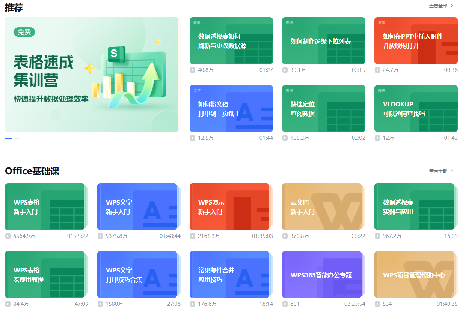Open the 如何制作多级下拉列表 video card
Image resolution: width=463 pixels, height=311 pixels.
pyautogui.click(x=323, y=41)
